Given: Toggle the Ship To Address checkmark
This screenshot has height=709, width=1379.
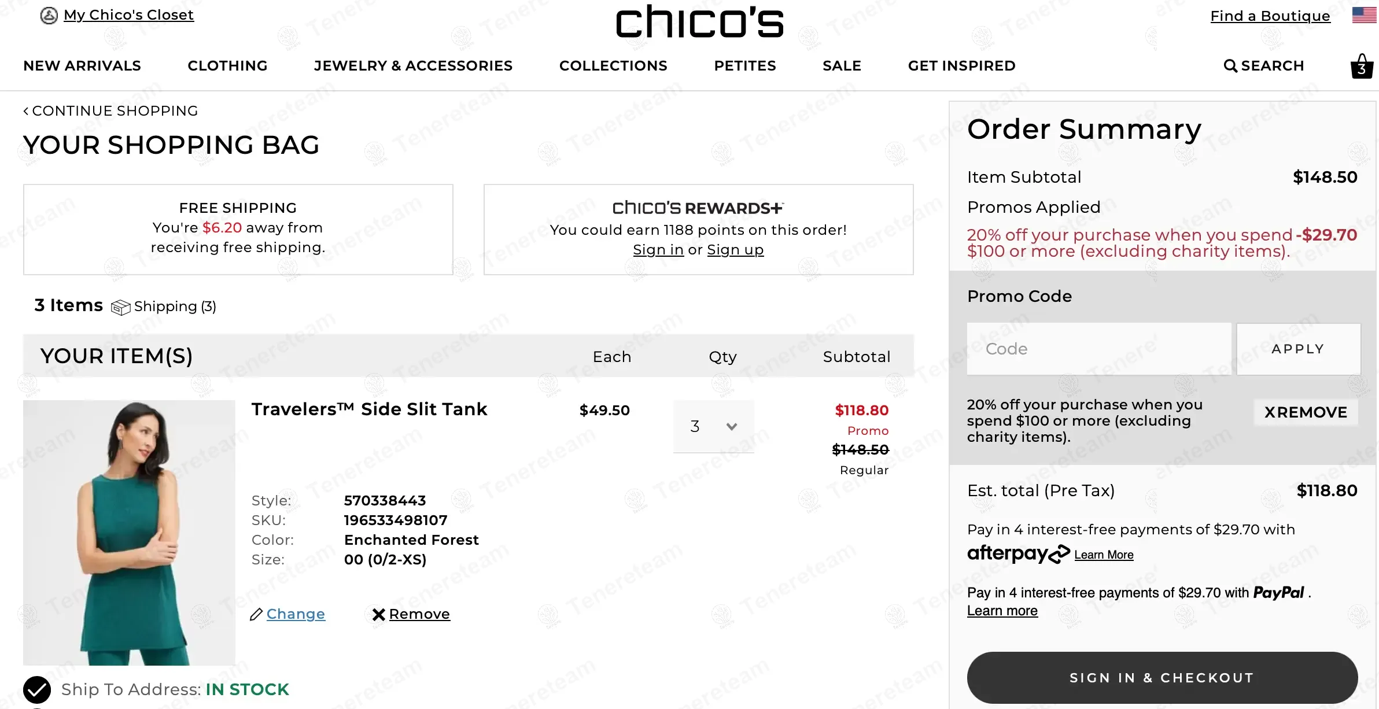Looking at the screenshot, I should tap(37, 689).
